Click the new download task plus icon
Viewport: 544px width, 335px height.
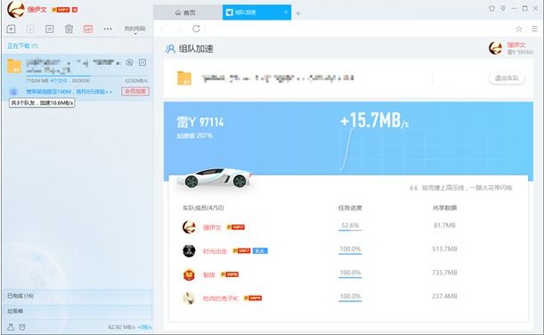(x=11, y=29)
